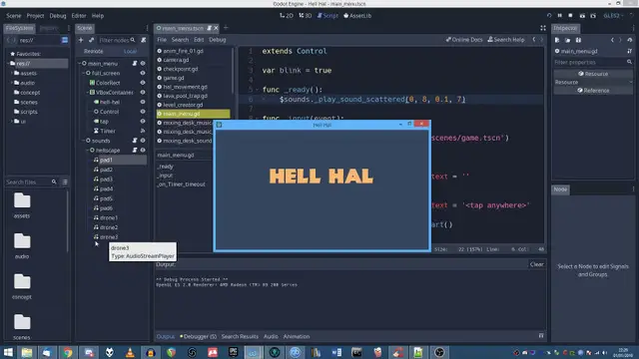639x359 pixels.
Task: Click the filter nodes search icon
Action: (x=133, y=40)
